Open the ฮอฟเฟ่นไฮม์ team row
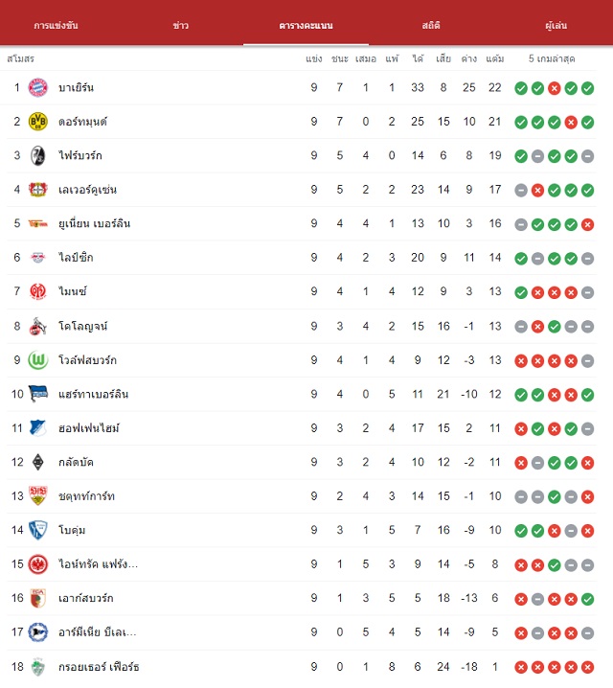This screenshot has height=688, width=613. click(x=302, y=428)
